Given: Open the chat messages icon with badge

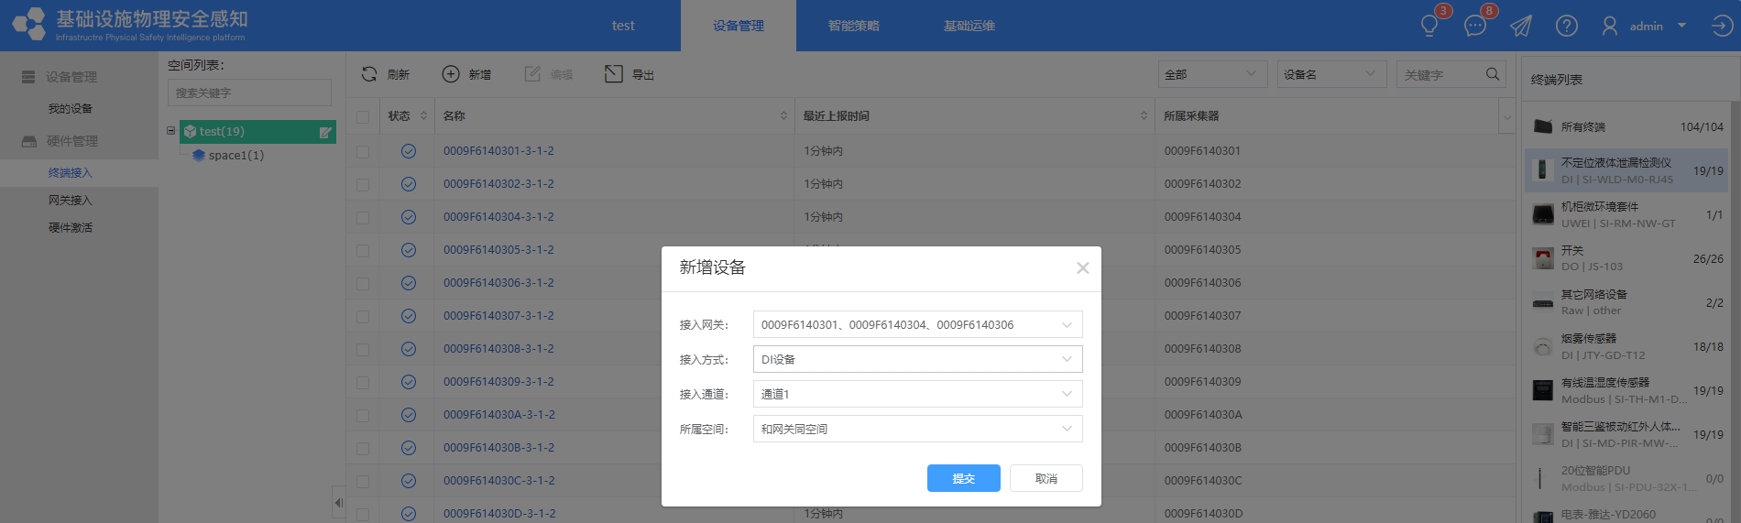Looking at the screenshot, I should point(1474,26).
